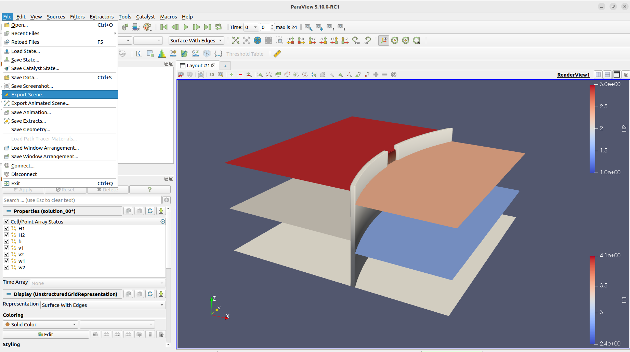
Task: Open the Filters menu
Action: [77, 16]
